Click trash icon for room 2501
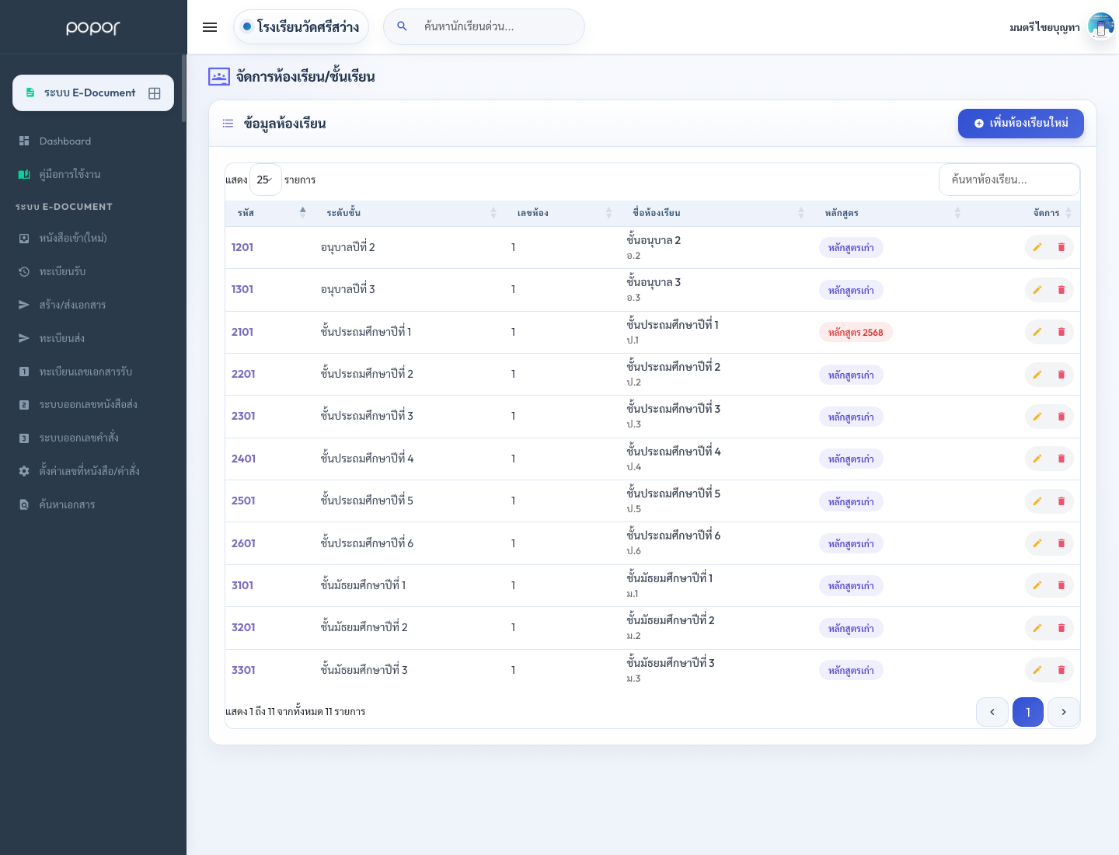Screen dimensions: 1119x855 point(1061,501)
